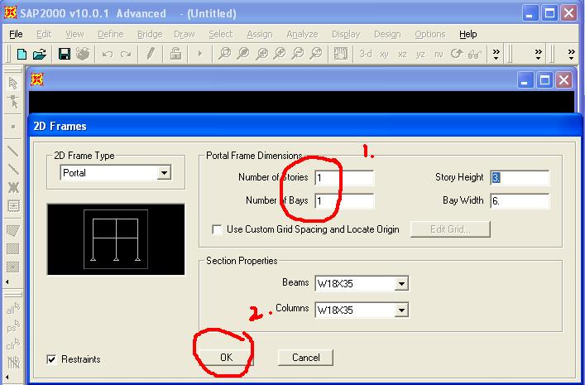Click the Redo arrow icon

tap(126, 55)
